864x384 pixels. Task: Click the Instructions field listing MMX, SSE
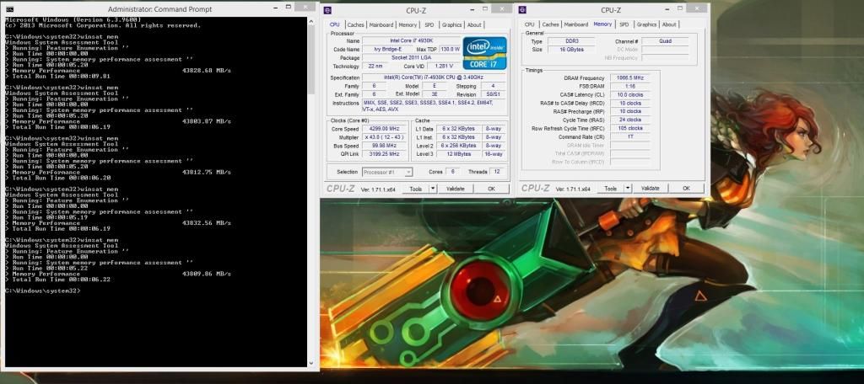tap(434, 106)
